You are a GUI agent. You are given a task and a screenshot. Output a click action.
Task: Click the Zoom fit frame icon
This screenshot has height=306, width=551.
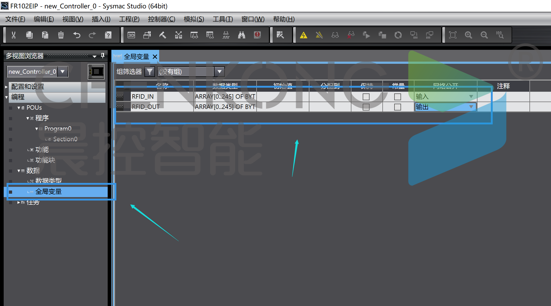coord(453,35)
